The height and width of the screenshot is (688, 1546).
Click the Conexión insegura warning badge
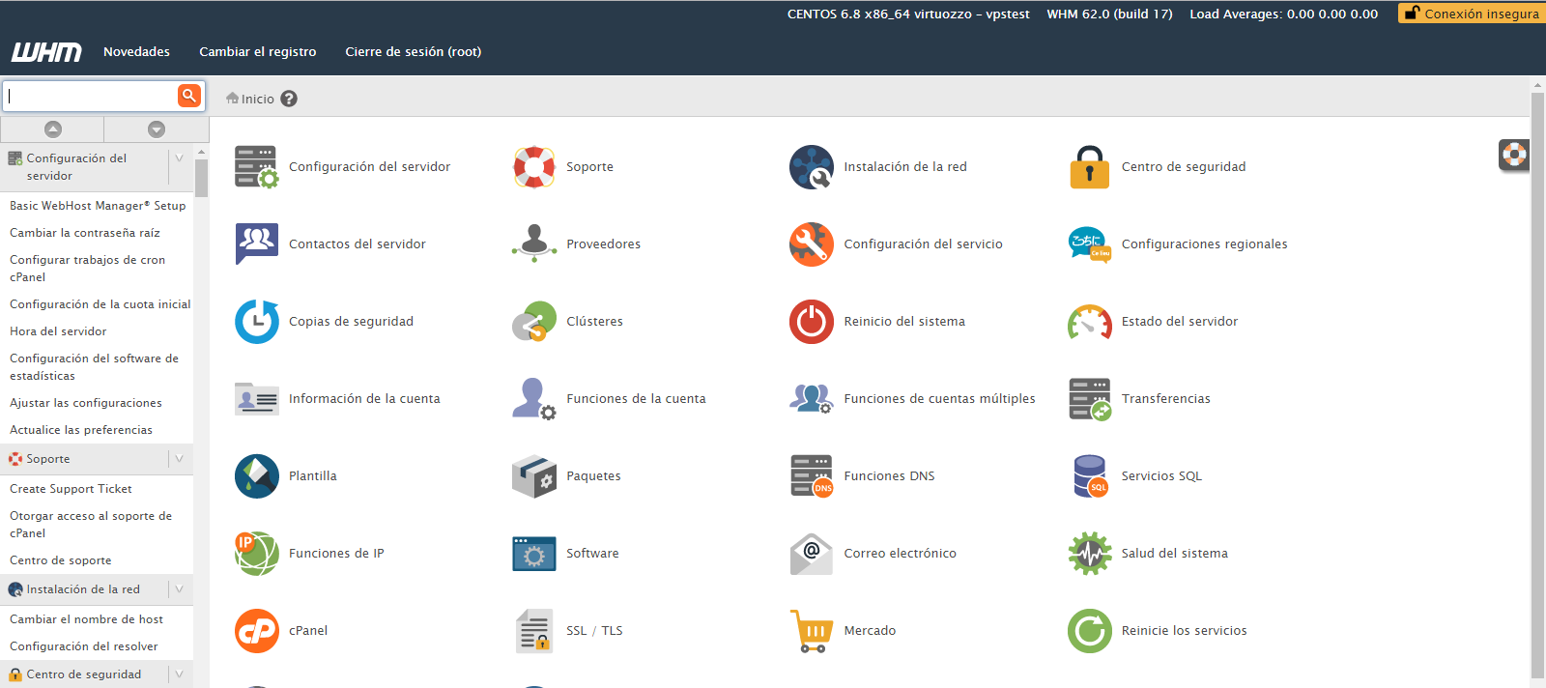pos(1472,14)
